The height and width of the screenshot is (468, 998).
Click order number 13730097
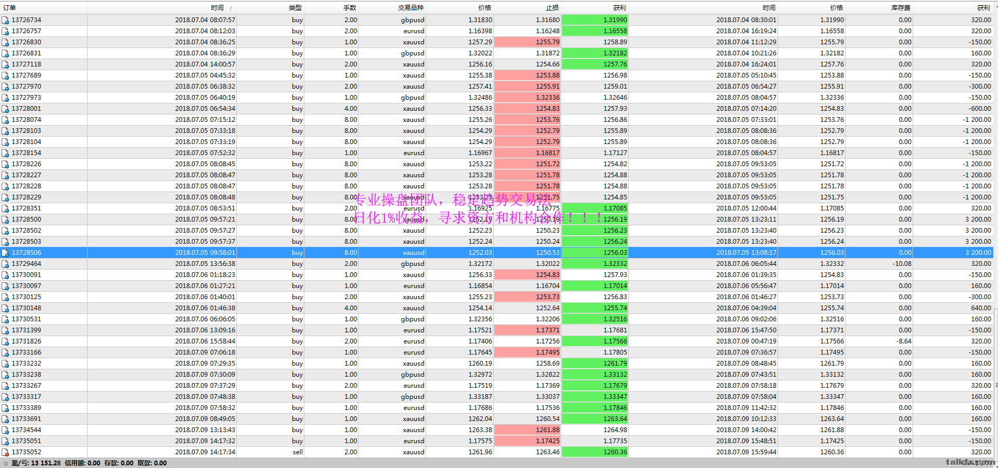(26, 286)
